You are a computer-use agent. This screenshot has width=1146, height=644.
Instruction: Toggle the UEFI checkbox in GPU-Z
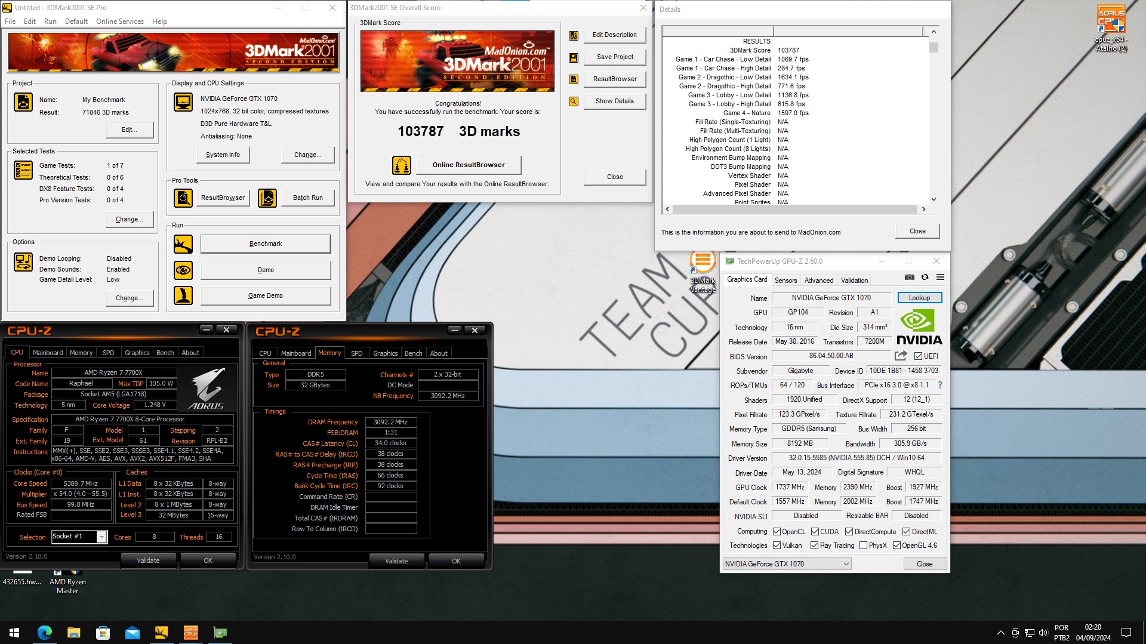[919, 356]
